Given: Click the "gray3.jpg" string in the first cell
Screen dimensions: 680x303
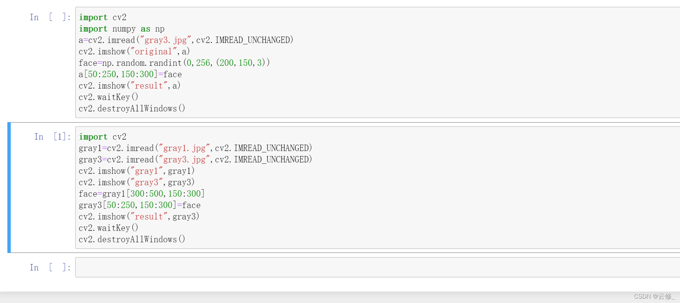Looking at the screenshot, I should pos(165,40).
